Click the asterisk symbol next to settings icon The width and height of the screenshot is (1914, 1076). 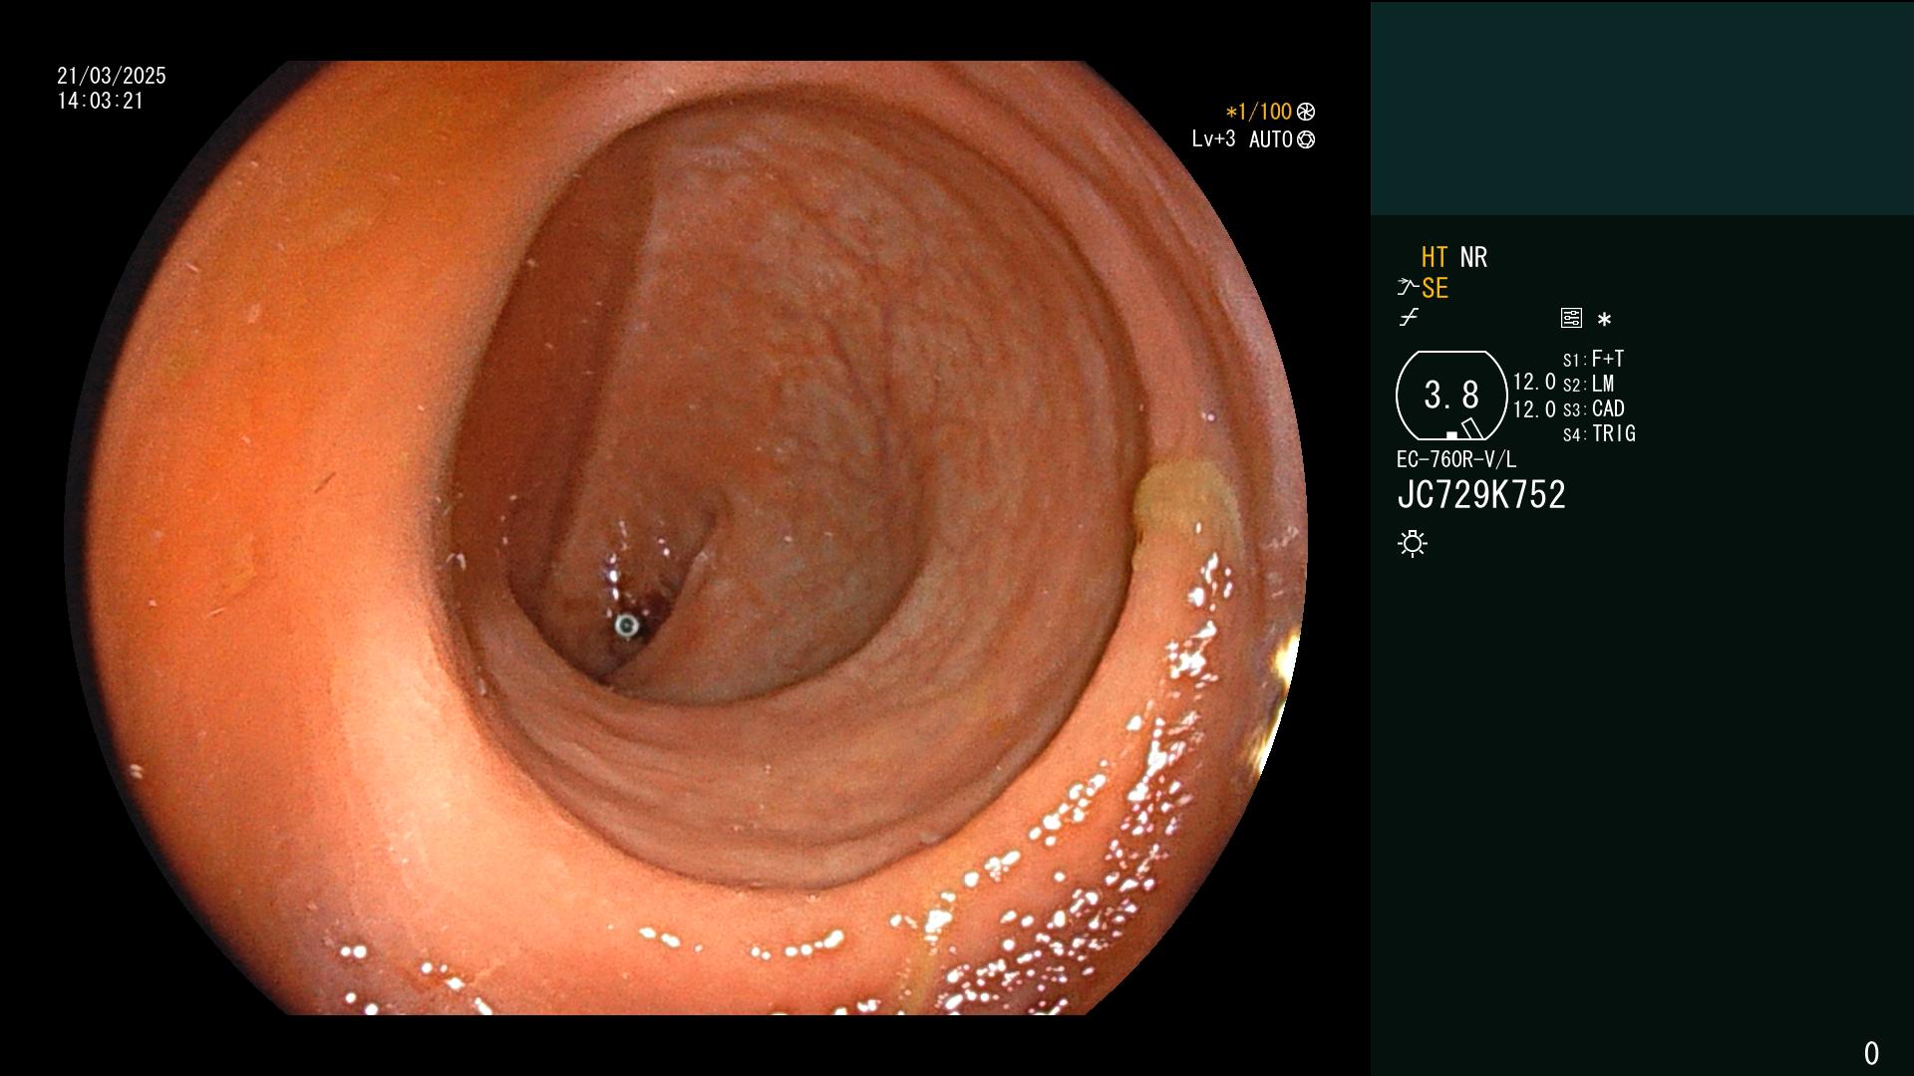pyautogui.click(x=1604, y=320)
